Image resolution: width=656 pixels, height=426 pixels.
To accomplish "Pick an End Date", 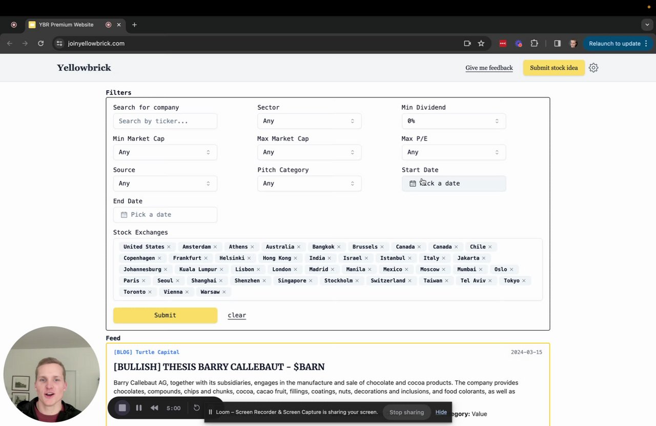I will pos(165,215).
